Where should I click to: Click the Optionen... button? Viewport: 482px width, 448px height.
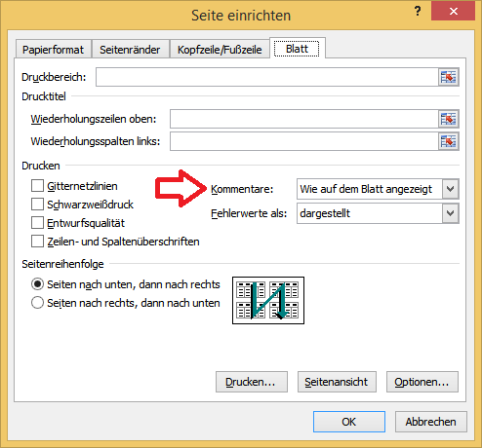[422, 382]
